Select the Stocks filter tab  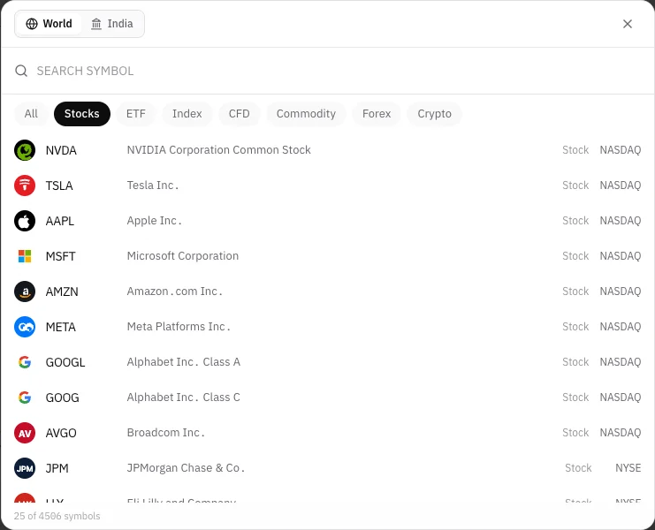[82, 114]
